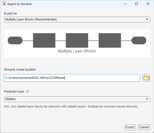Open the folder browse button
Viewport: 154px width, 133px height.
coord(146,78)
